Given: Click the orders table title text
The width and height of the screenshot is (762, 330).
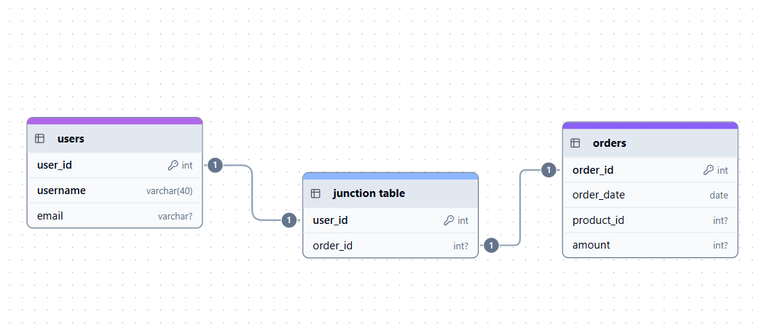Looking at the screenshot, I should click(610, 143).
